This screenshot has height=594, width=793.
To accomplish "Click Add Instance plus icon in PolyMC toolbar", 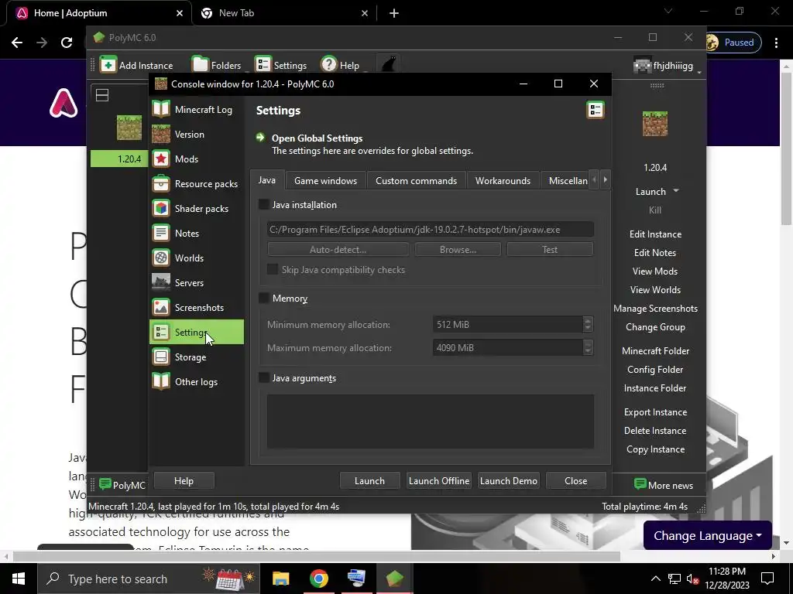I will (108, 65).
